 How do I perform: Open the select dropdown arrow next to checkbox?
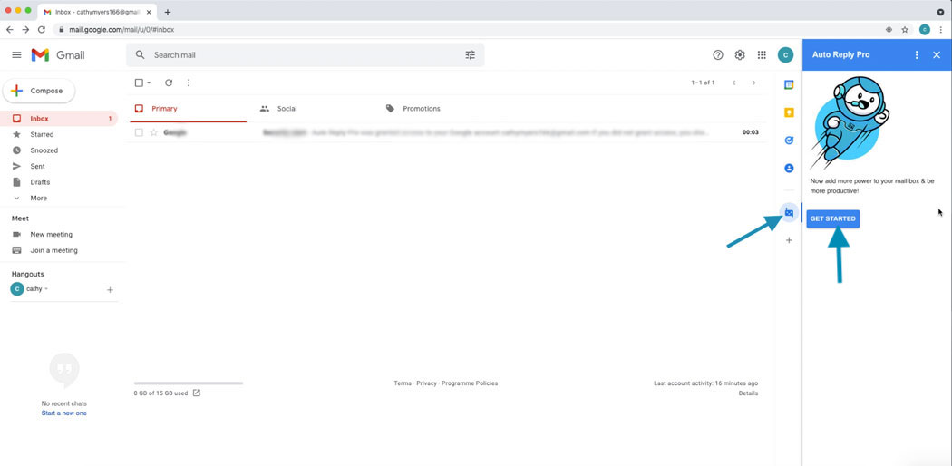pyautogui.click(x=149, y=83)
